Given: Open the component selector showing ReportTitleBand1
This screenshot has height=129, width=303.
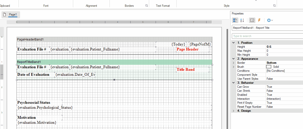Looking at the screenshot, I should coord(267,28).
